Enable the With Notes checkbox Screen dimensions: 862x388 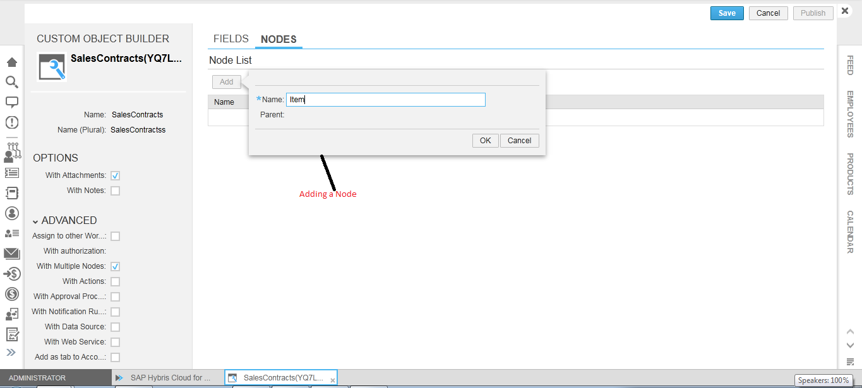[115, 191]
